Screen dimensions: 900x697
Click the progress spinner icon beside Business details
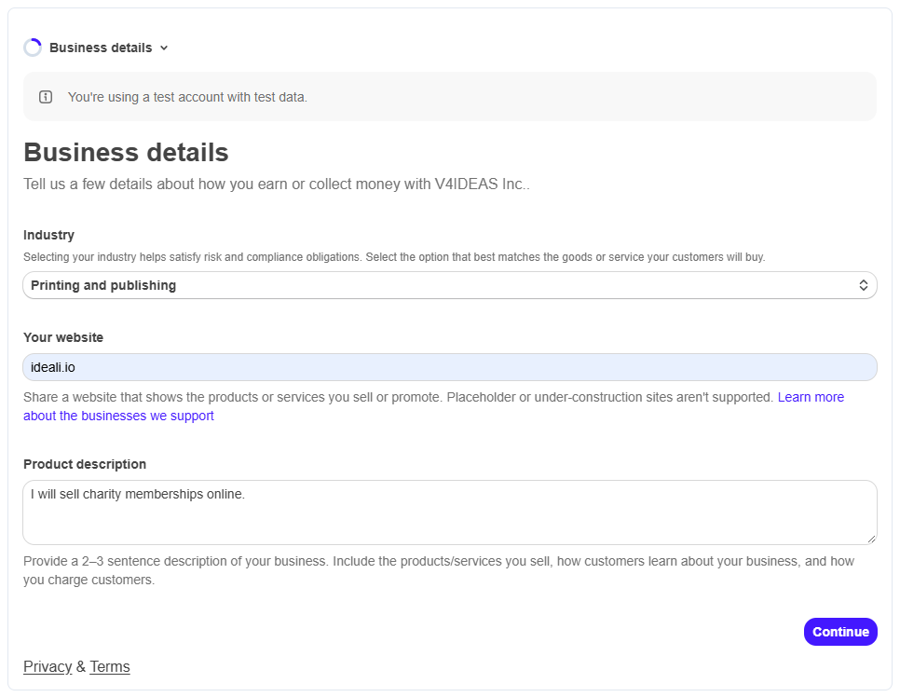click(33, 48)
